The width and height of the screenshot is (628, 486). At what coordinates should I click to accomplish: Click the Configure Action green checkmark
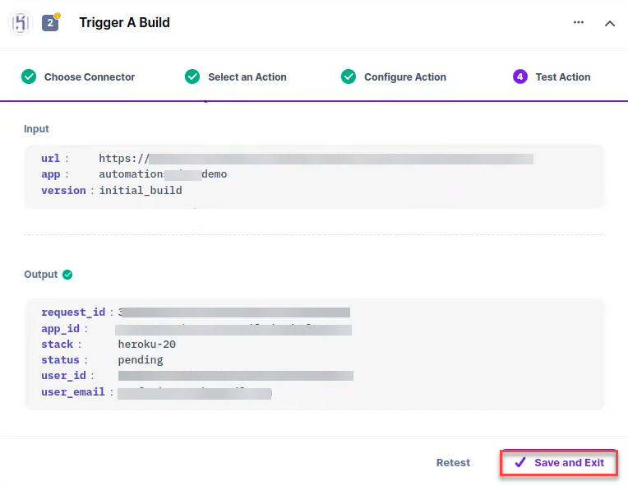(x=349, y=76)
